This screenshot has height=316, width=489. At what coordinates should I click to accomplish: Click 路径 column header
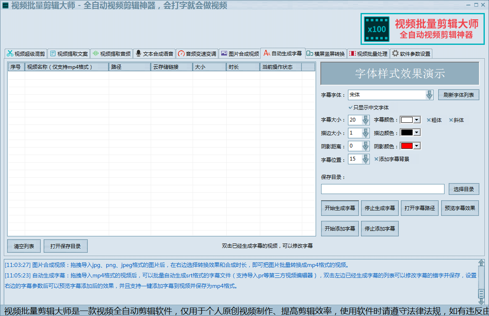tap(130, 67)
